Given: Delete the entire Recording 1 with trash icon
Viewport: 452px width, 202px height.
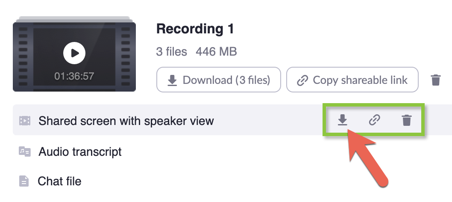Looking at the screenshot, I should pos(435,80).
